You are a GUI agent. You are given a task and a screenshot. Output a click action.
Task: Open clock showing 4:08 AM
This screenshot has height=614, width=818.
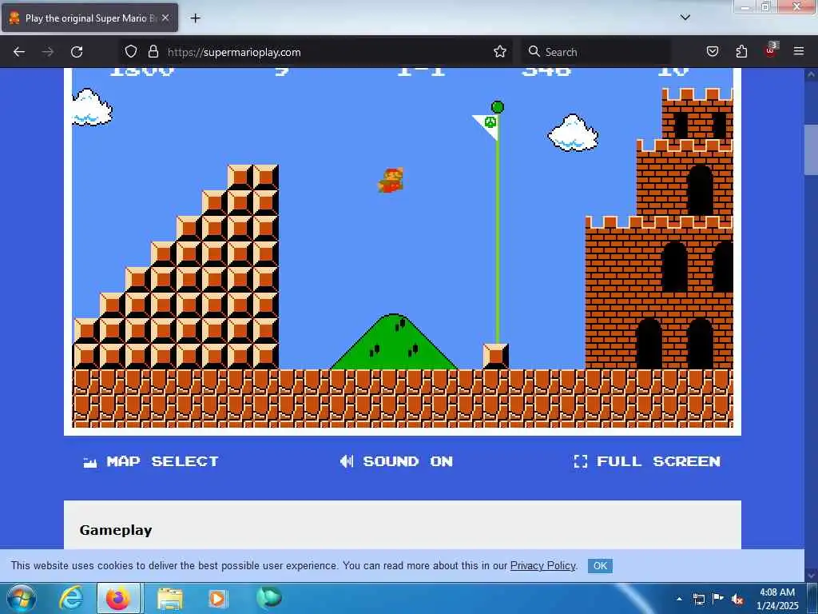[x=777, y=599]
